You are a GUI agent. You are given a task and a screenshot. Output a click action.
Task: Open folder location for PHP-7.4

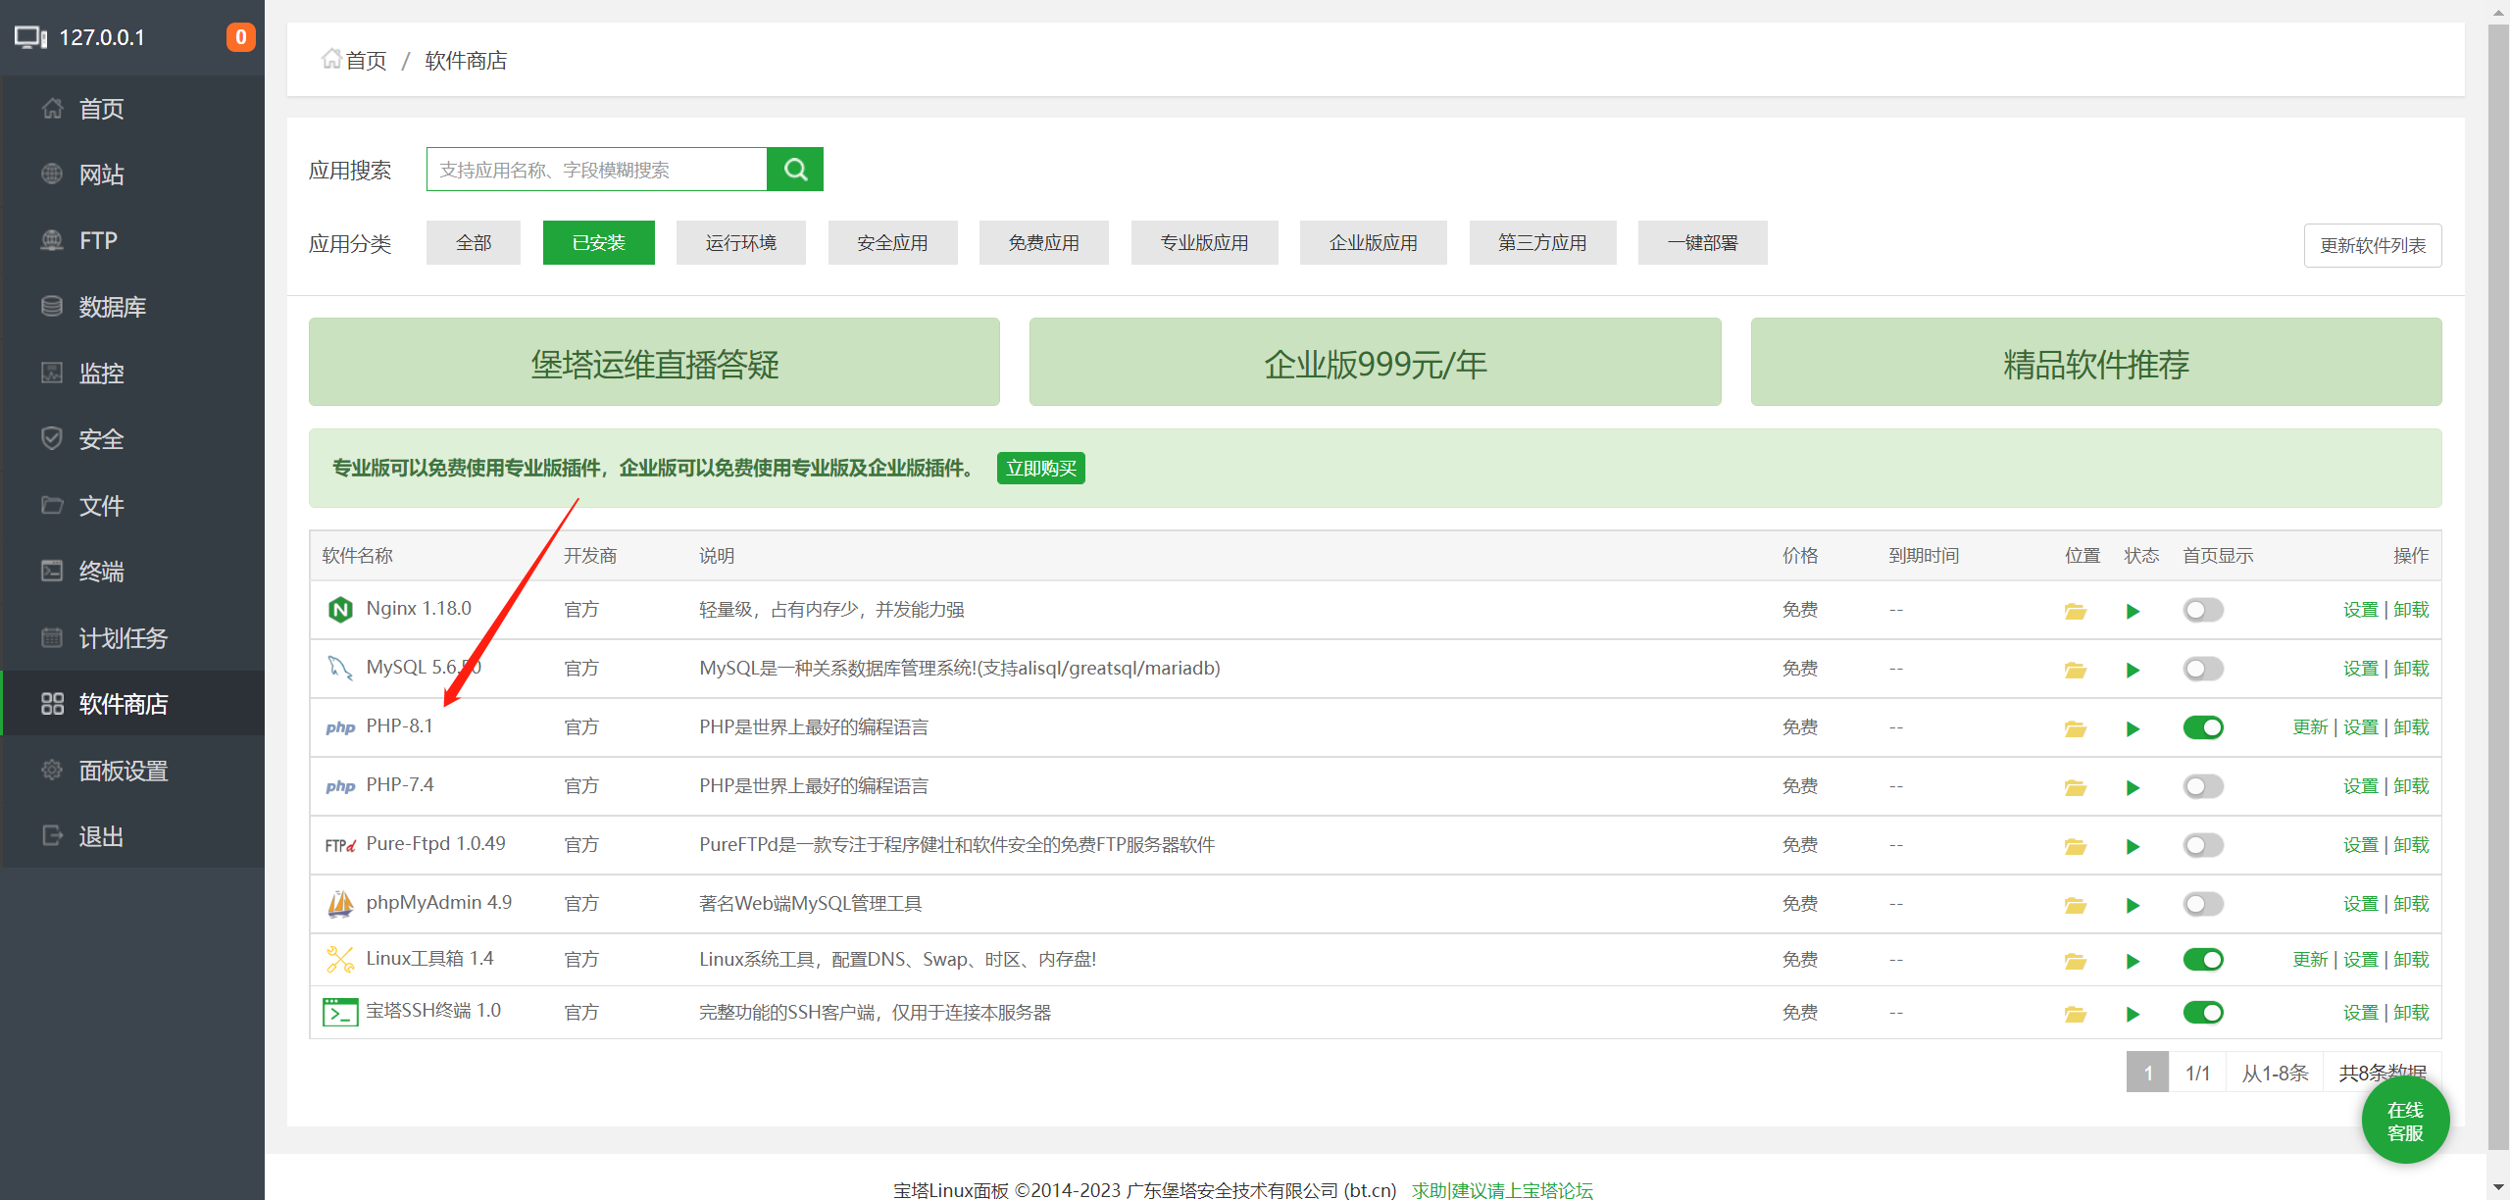tap(2075, 787)
